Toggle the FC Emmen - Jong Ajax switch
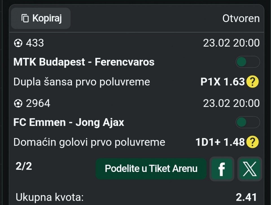This screenshot has height=205, width=271. point(248,122)
